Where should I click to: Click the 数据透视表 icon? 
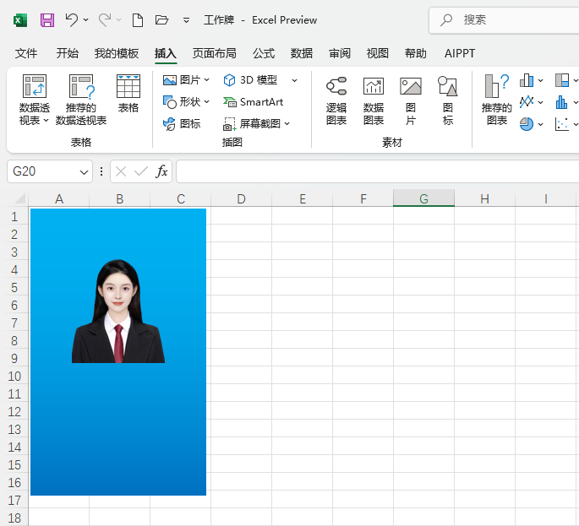pyautogui.click(x=35, y=86)
